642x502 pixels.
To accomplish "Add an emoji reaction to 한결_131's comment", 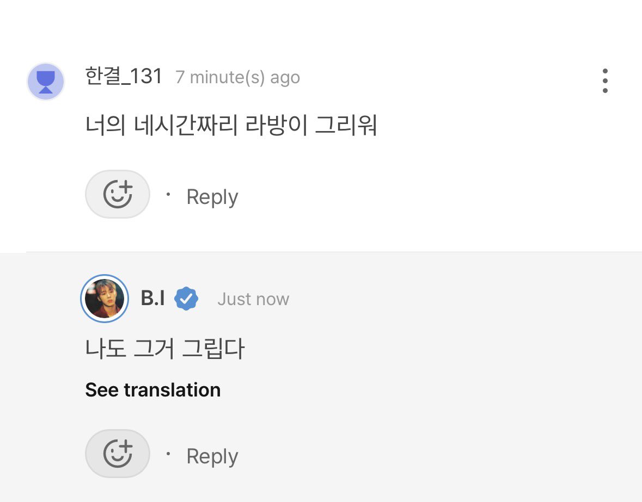I will pyautogui.click(x=118, y=194).
